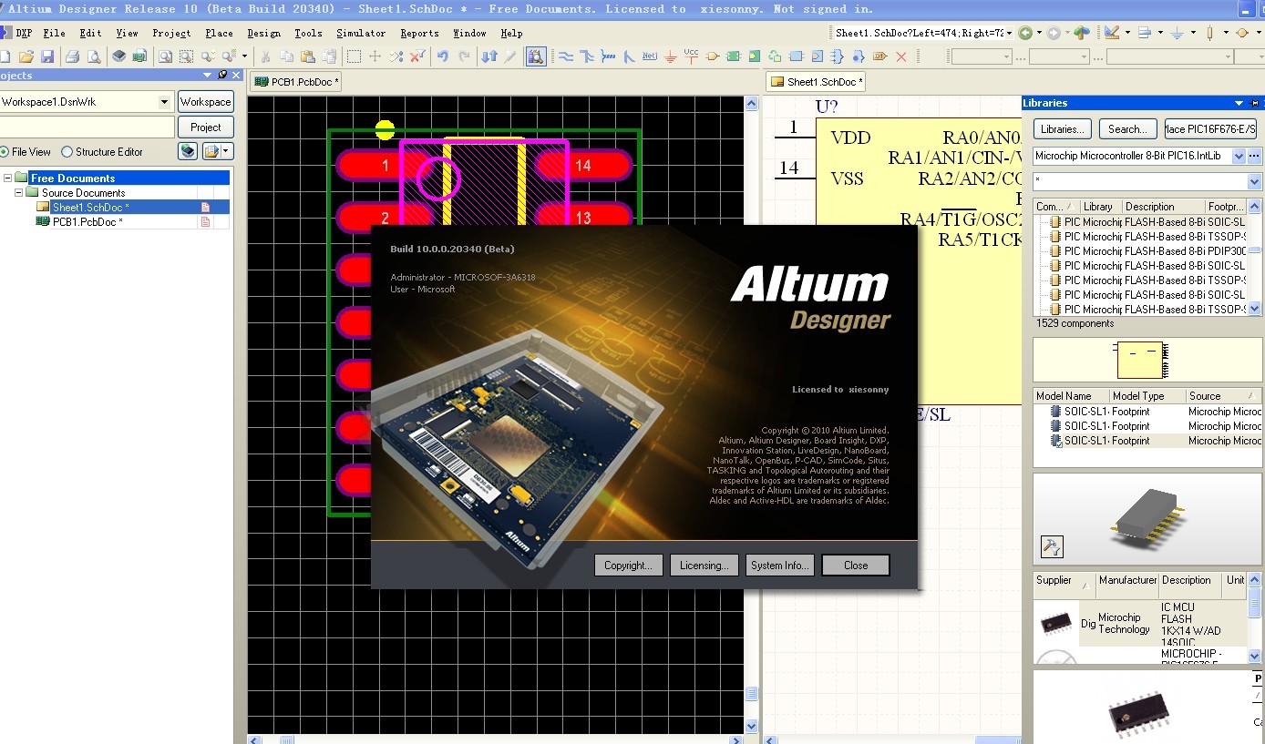
Task: Open the File menu
Action: click(54, 33)
